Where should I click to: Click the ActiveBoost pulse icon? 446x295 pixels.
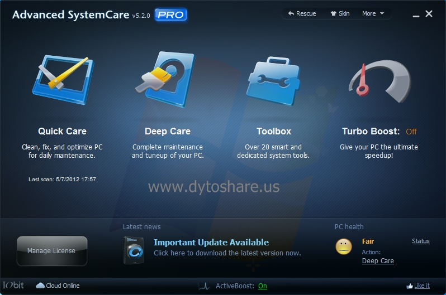204,286
